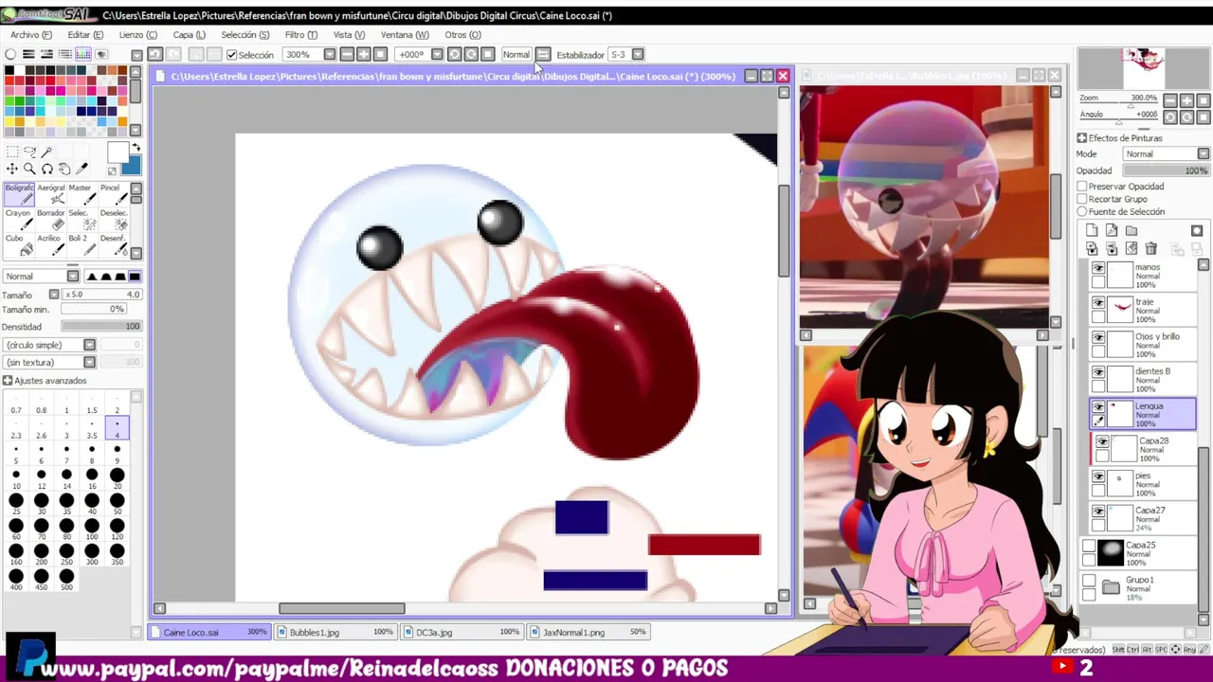This screenshot has height=682, width=1213.
Task: Open the Lienzo menu
Action: point(137,35)
